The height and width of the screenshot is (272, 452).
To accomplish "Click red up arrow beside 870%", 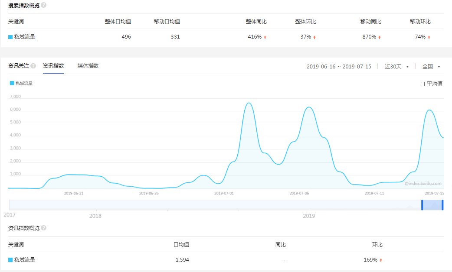I will point(380,37).
